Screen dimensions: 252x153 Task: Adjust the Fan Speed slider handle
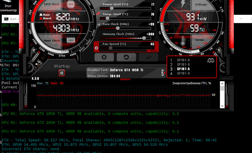click(111, 48)
